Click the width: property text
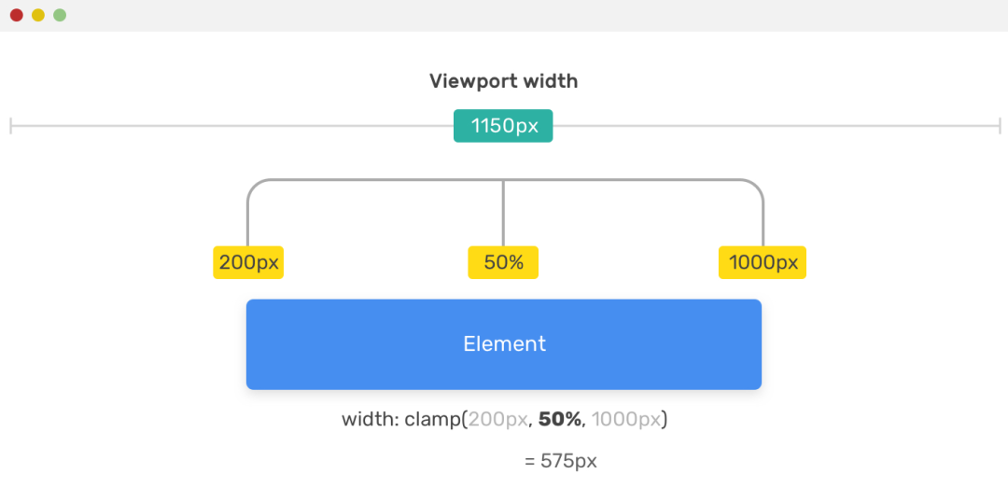This screenshot has width=1008, height=502. (371, 420)
